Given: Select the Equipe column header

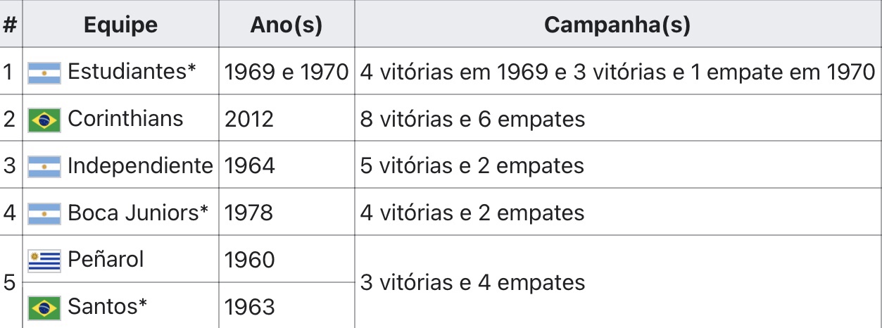Looking at the screenshot, I should (120, 25).
